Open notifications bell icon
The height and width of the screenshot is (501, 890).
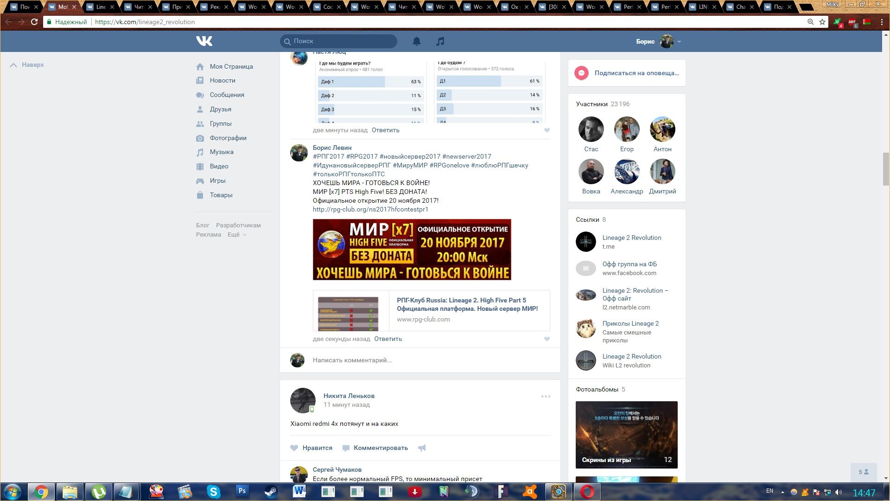coord(417,41)
